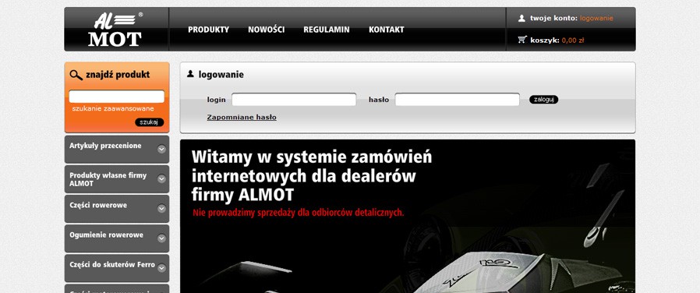Expand Ogumienie rowerowe chevron
The image size is (700, 293).
click(161, 238)
